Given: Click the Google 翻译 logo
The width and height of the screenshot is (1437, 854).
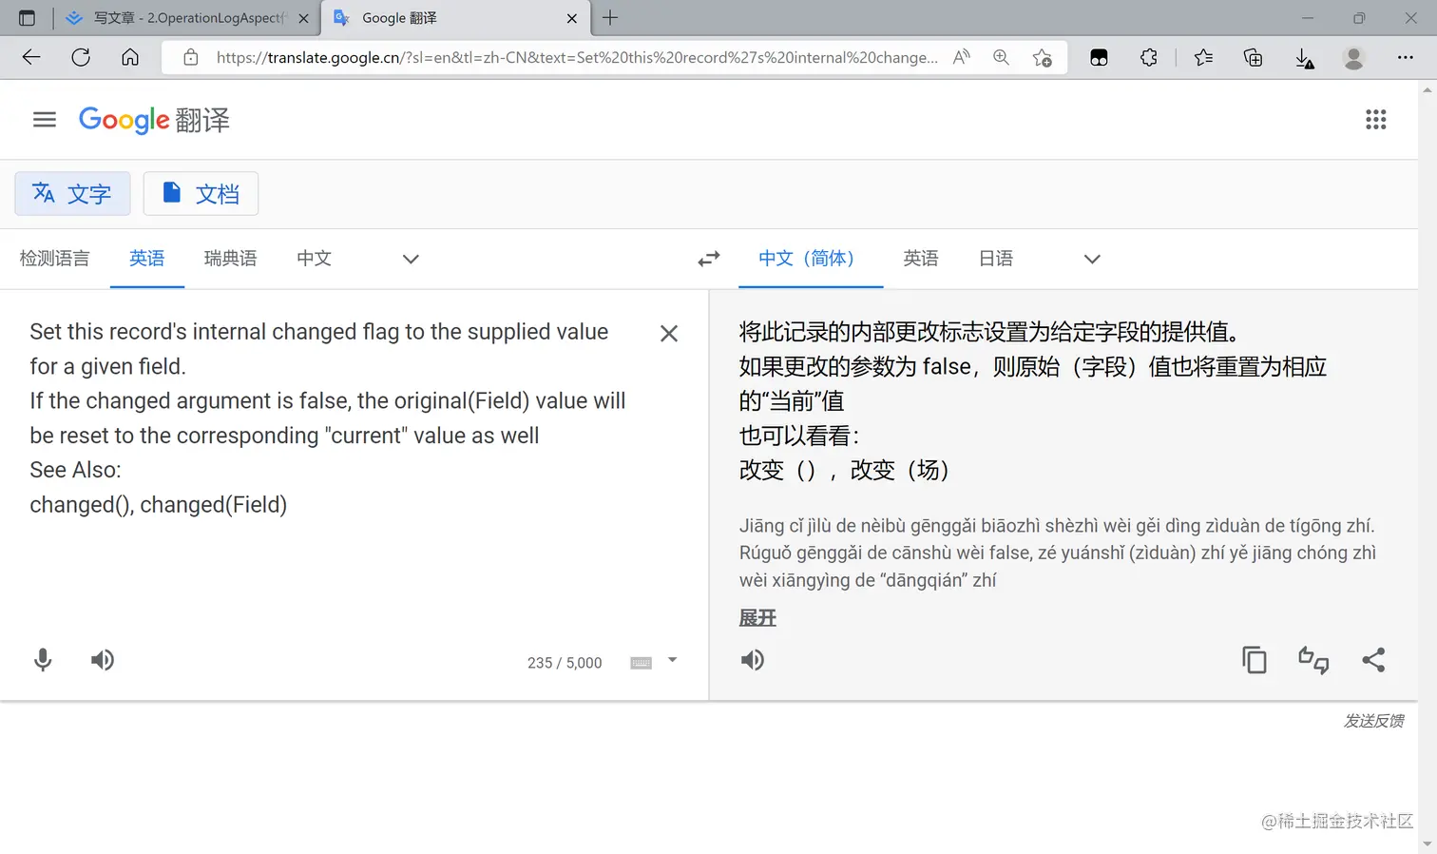Looking at the screenshot, I should pos(154,120).
